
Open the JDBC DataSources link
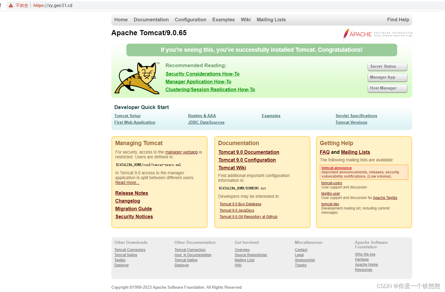206,122
